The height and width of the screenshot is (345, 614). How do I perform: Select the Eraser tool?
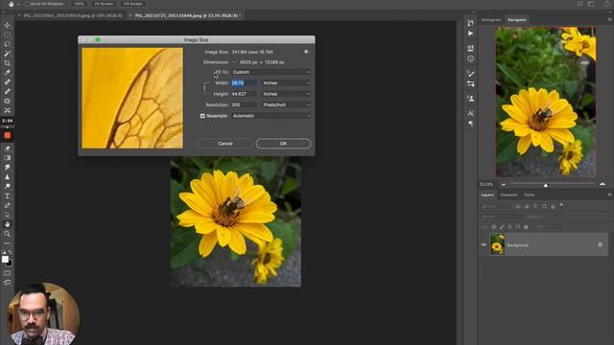click(x=7, y=149)
